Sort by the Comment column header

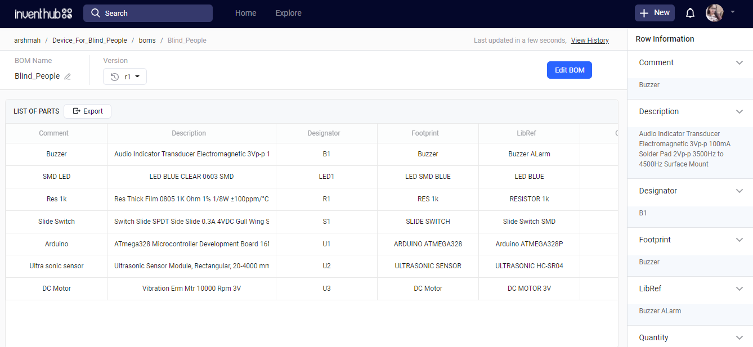pos(56,133)
